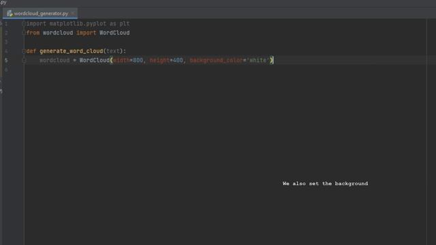This screenshot has width=436, height=245.
Task: Select the wordcloud_generator.py editor tab
Action: pyautogui.click(x=40, y=14)
